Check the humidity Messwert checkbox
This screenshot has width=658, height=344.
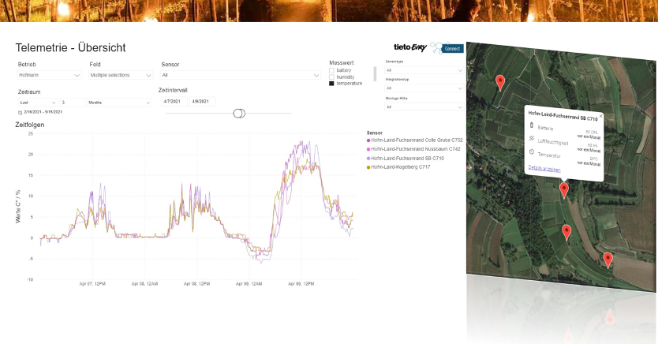(331, 77)
